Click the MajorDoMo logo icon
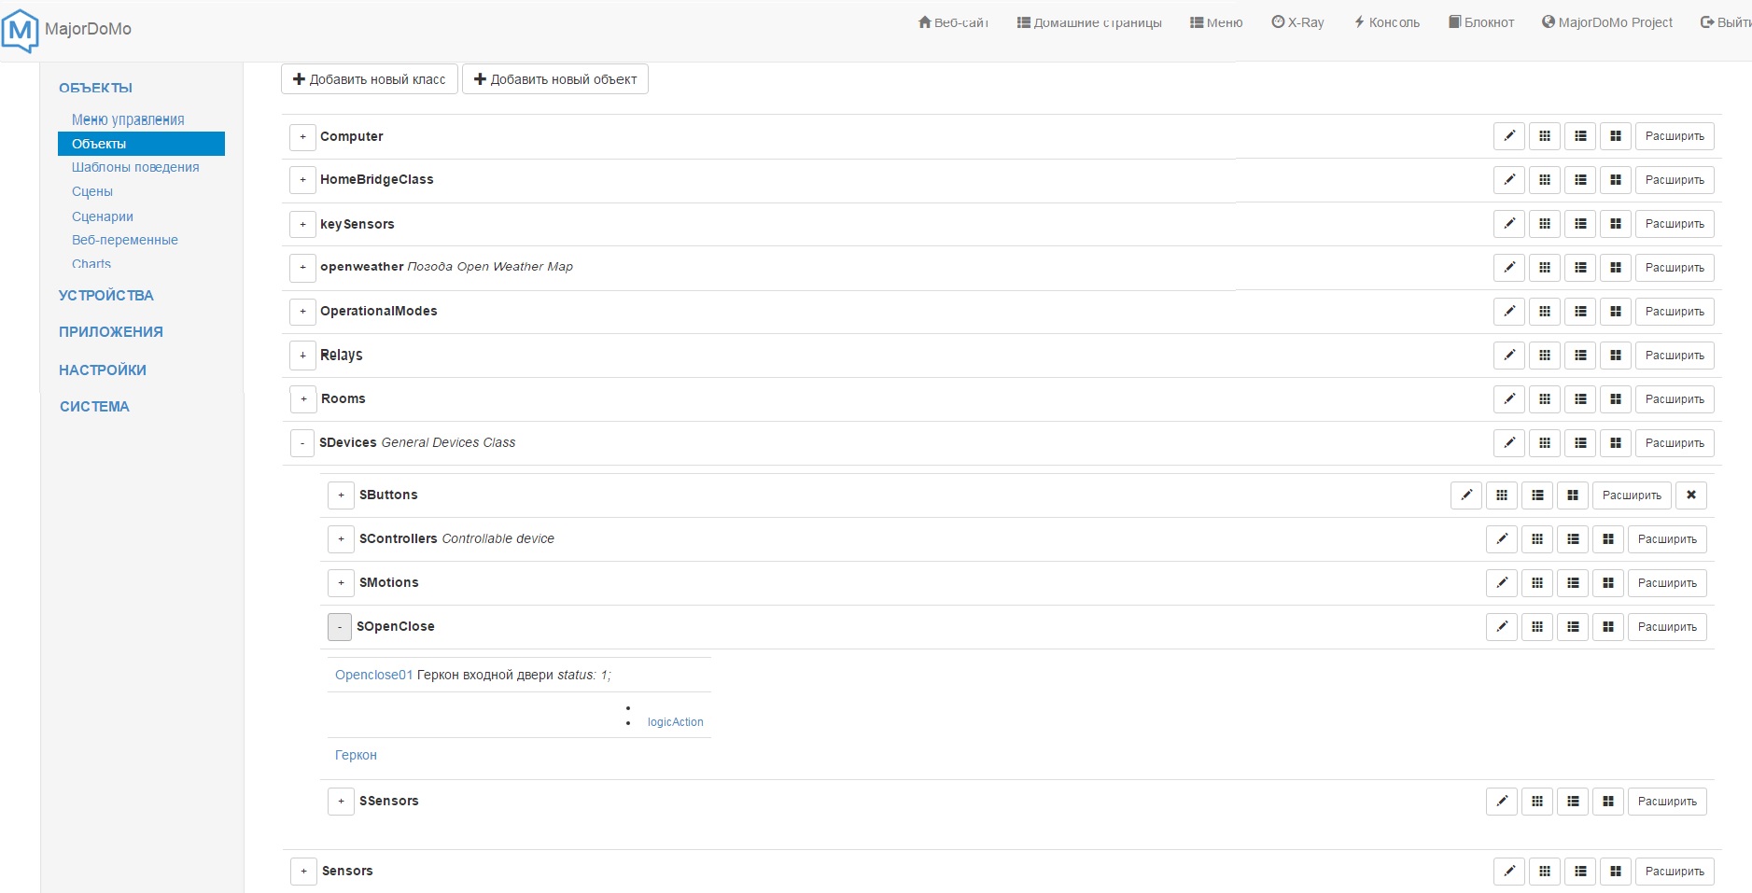Screen dimensions: 1752x893 coord(21,30)
